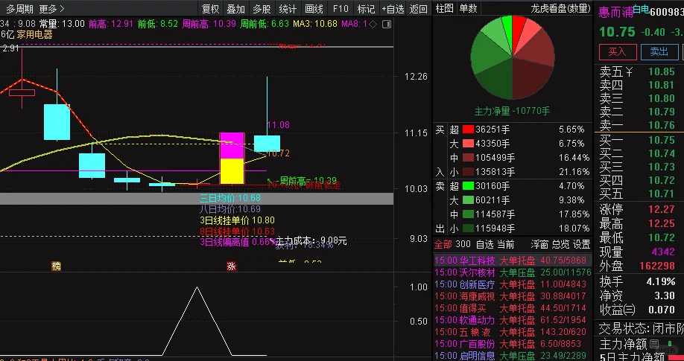Select the 海康威视 alert row
The height and width of the screenshot is (361, 684).
click(513, 296)
